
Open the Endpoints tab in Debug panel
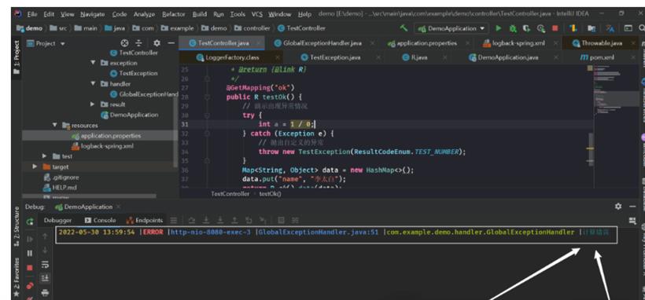point(145,220)
